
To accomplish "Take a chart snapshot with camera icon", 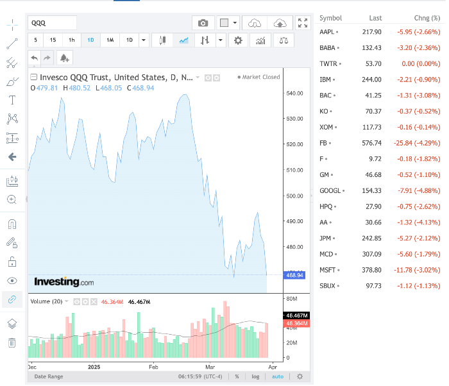I will click(203, 23).
